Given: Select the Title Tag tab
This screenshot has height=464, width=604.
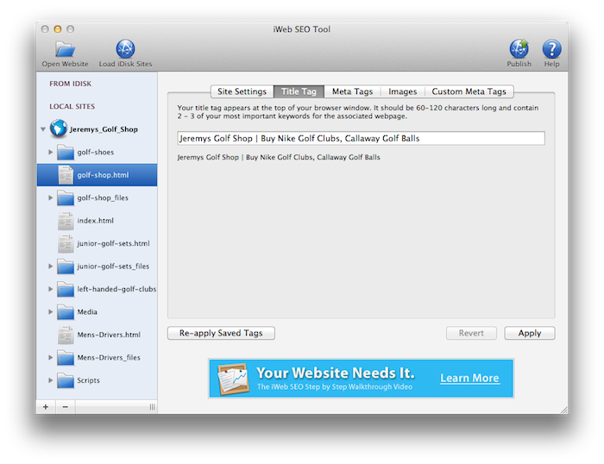Looking at the screenshot, I should tap(299, 91).
